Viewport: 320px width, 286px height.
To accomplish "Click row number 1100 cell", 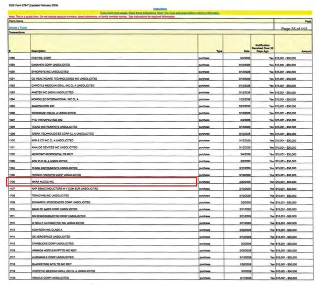I will click(x=19, y=140).
